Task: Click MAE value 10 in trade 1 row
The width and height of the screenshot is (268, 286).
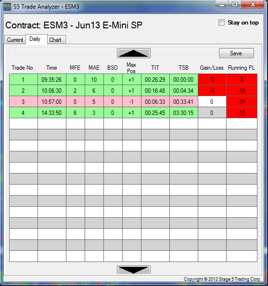Action: click(94, 79)
